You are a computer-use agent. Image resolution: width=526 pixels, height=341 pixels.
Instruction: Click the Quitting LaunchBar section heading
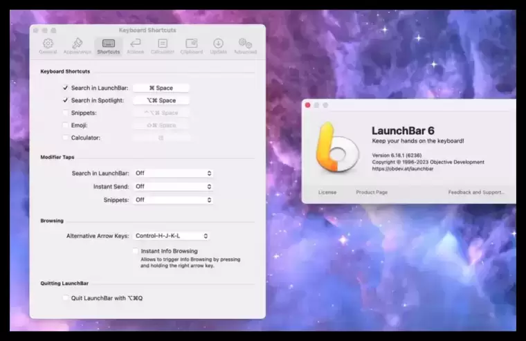point(64,284)
